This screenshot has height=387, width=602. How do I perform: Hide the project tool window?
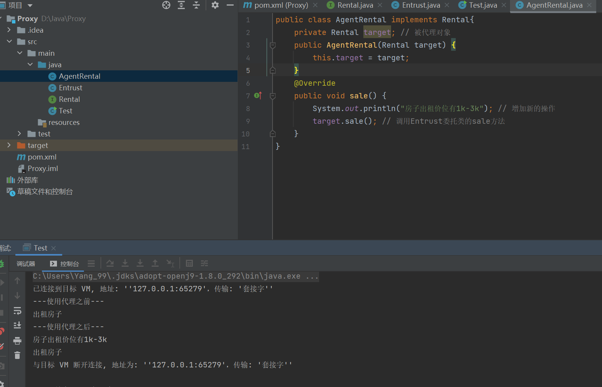pyautogui.click(x=230, y=5)
